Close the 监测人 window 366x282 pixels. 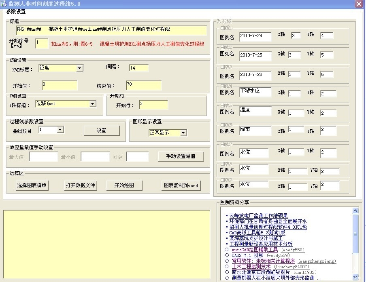pyautogui.click(x=359, y=4)
